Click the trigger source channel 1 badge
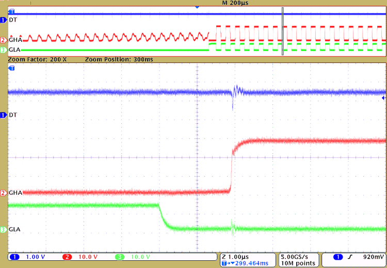The image size is (387, 268). pyautogui.click(x=336, y=257)
